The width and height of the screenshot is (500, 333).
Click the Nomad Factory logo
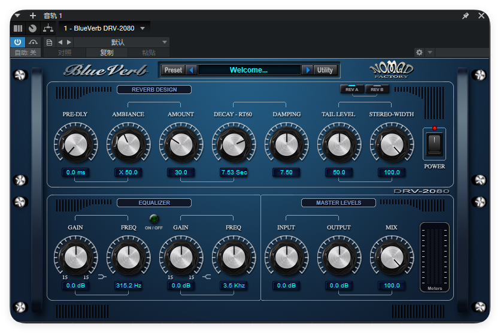[391, 69]
